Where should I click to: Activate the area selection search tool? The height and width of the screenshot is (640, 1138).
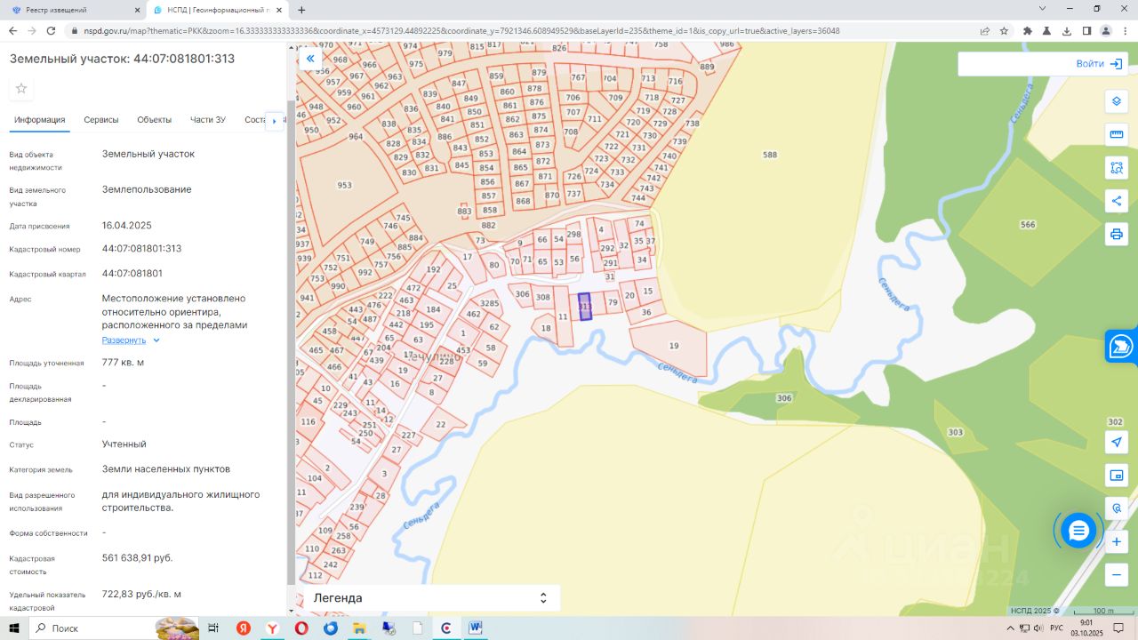click(1117, 167)
